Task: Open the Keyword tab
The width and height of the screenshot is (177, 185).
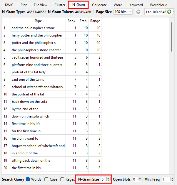Action: pyautogui.click(x=136, y=5)
